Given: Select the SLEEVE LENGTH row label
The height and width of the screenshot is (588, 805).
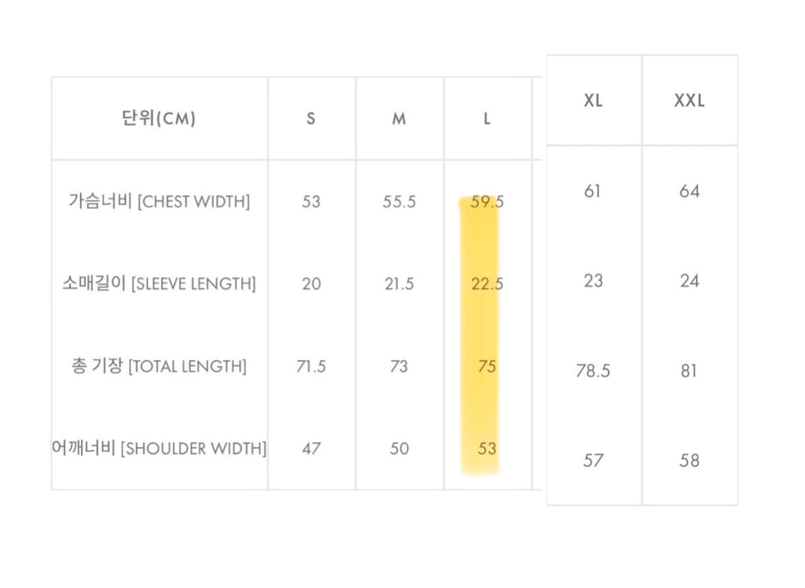Looking at the screenshot, I should point(159,283).
